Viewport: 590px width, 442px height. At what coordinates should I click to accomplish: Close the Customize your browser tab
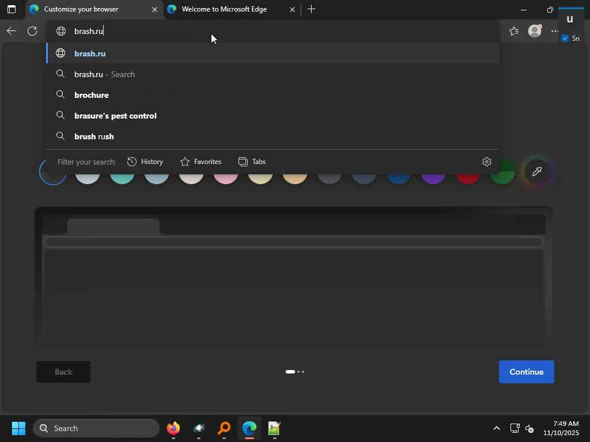[154, 9]
